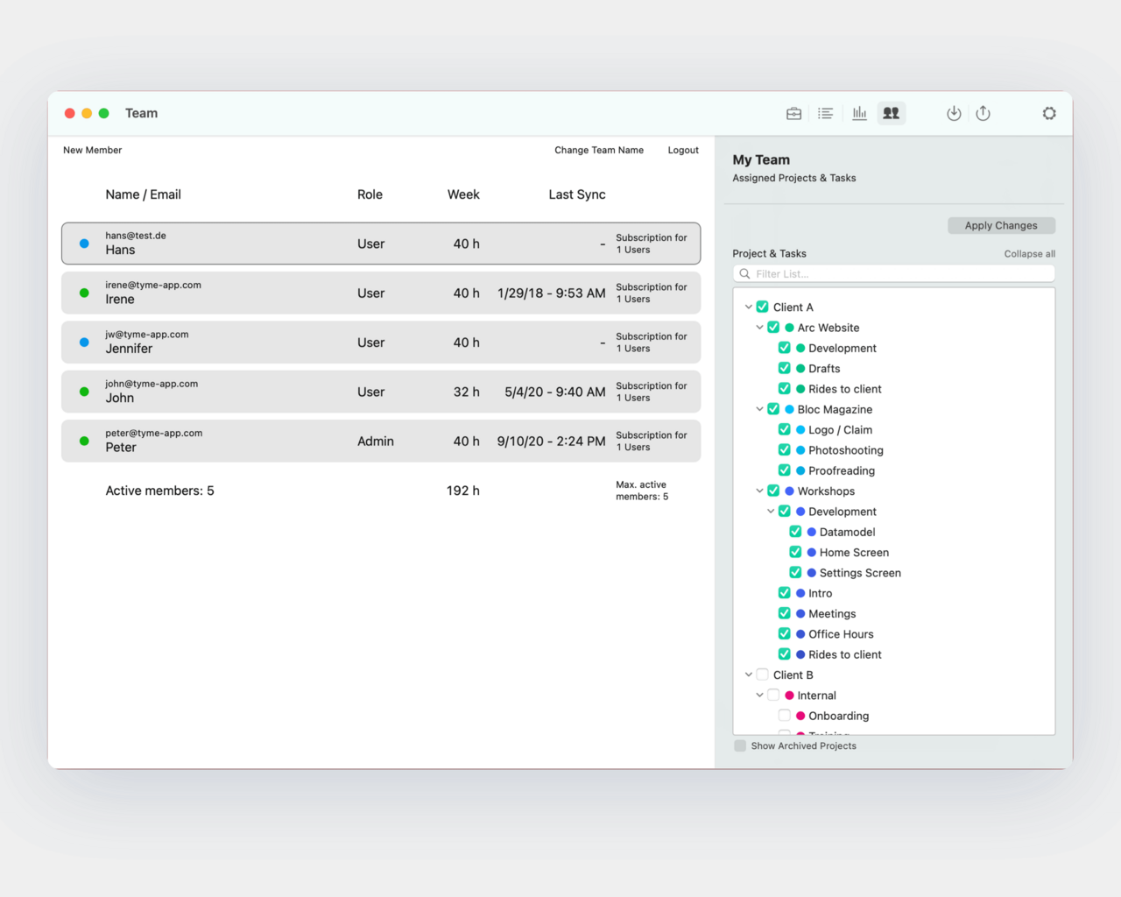Open the statistics bar chart view

[859, 113]
